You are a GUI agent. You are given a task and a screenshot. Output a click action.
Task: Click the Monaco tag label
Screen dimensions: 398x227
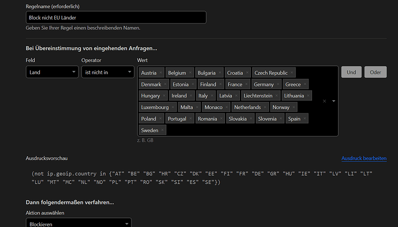pyautogui.click(x=213, y=107)
